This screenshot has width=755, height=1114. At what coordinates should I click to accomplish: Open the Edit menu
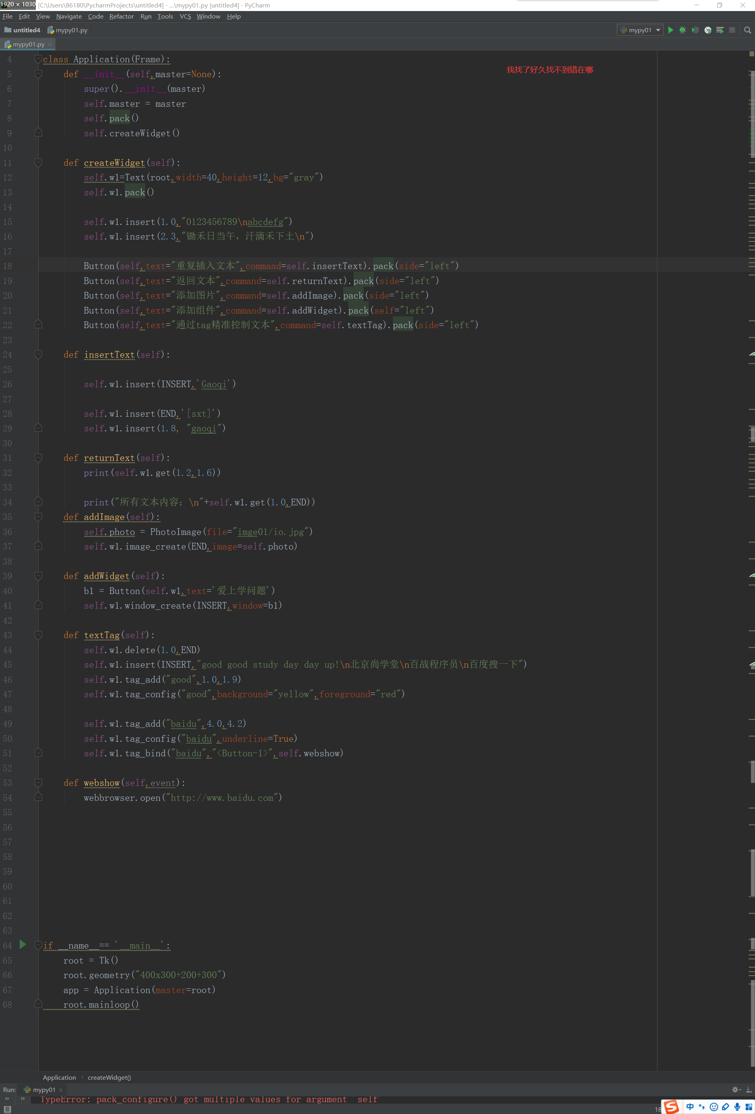click(24, 16)
